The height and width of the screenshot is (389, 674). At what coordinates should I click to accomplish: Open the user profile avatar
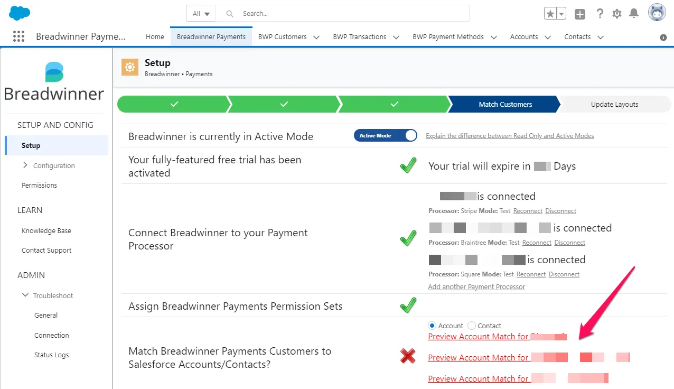(657, 13)
